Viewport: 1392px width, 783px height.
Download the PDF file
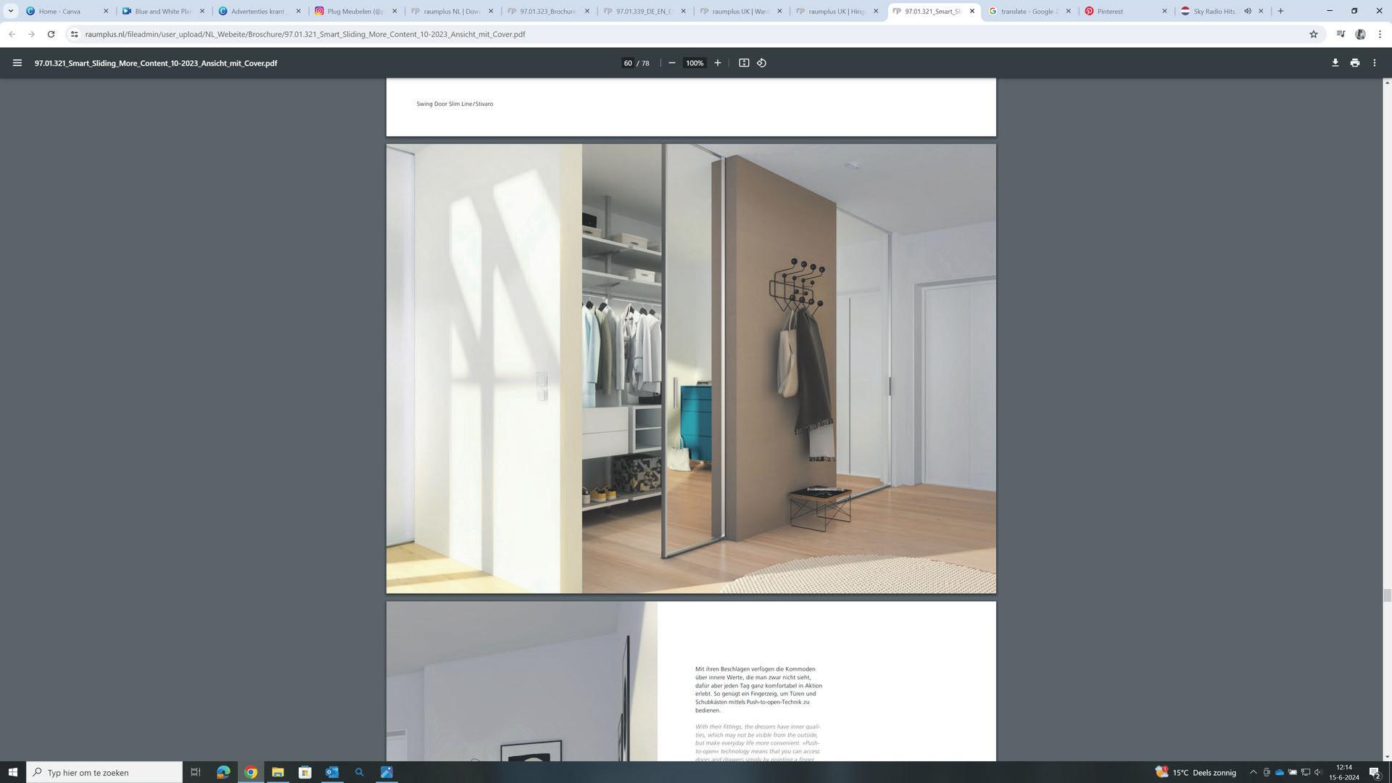pyautogui.click(x=1335, y=63)
